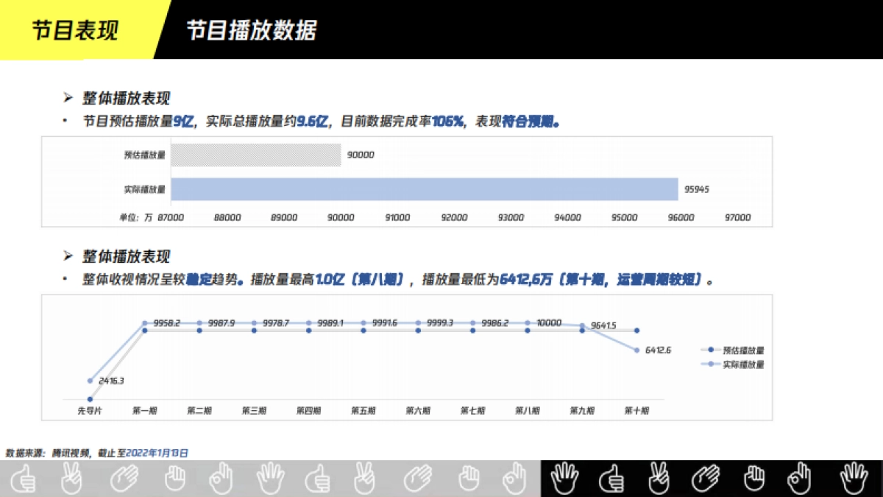The height and width of the screenshot is (497, 883).
Task: Toggle the 预估播放量 legend entry
Action: tap(743, 350)
